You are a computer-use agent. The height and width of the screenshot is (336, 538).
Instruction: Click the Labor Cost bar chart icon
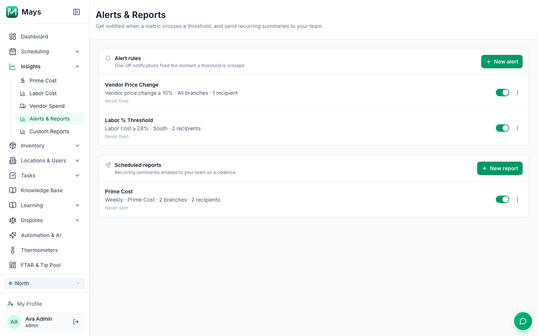tap(23, 93)
